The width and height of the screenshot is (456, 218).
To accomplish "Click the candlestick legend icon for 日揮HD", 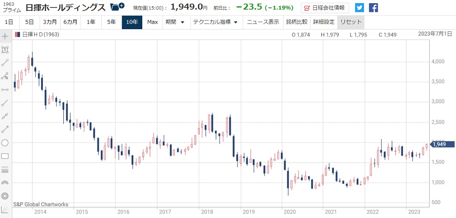I will (x=17, y=35).
